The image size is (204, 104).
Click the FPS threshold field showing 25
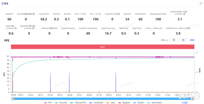pos(183,40)
